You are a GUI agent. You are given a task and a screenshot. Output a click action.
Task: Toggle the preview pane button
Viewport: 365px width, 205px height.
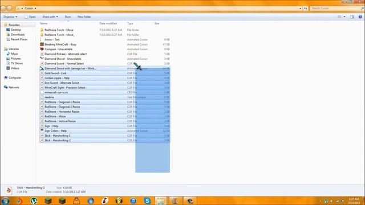click(352, 17)
